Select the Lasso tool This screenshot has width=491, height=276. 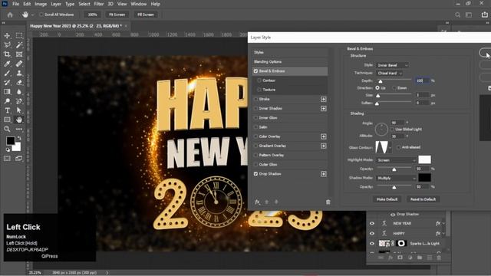coord(7,45)
